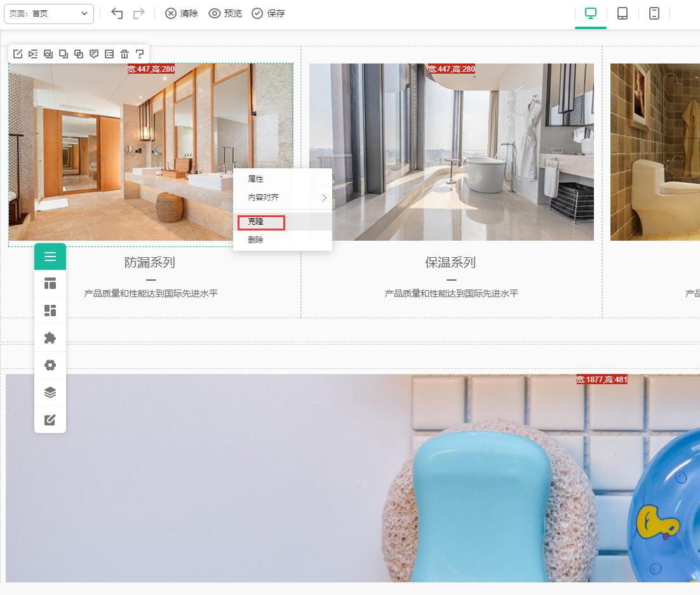
Task: Select the large soap banner image
Action: [353, 478]
